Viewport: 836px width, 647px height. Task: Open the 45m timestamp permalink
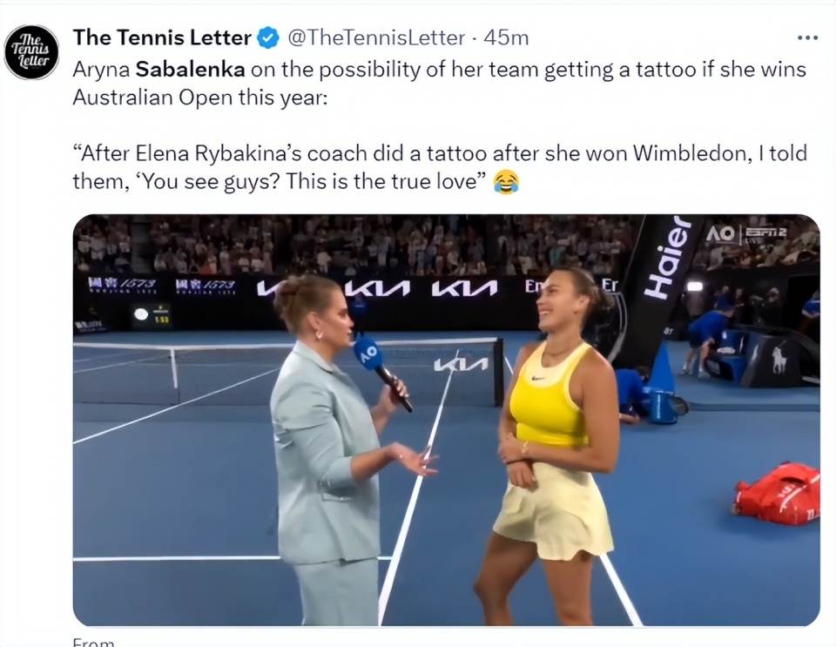coord(506,37)
